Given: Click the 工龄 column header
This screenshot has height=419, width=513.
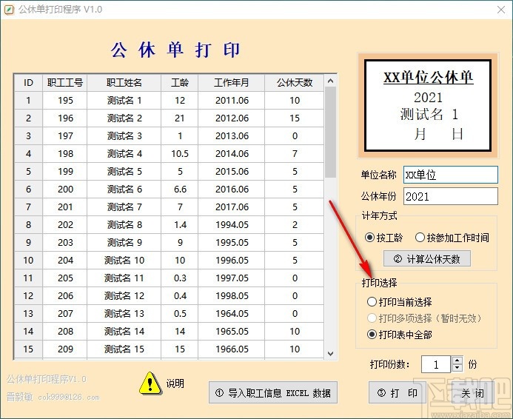Looking at the screenshot, I should pyautogui.click(x=180, y=82).
